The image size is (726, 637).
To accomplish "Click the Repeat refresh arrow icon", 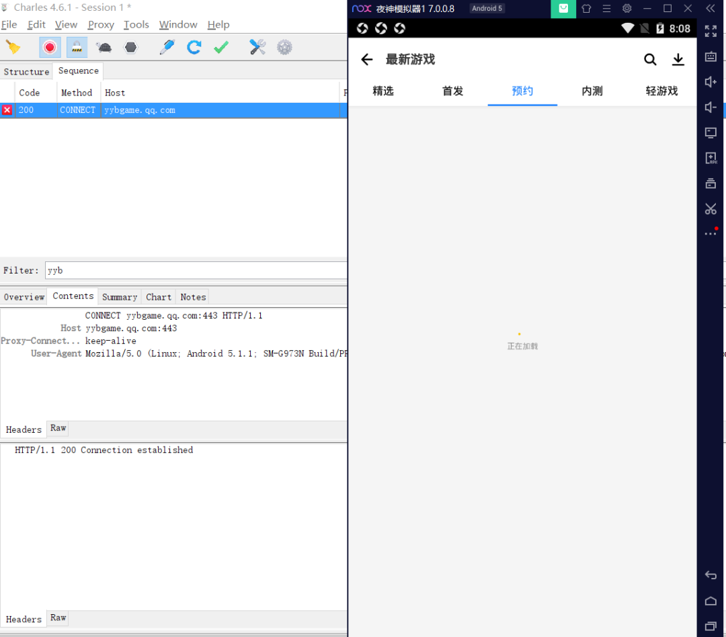I will [194, 47].
